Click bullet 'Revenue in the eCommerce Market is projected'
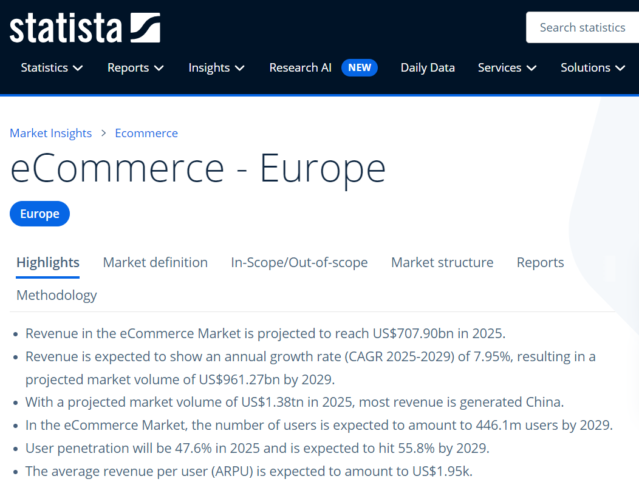 (x=265, y=333)
